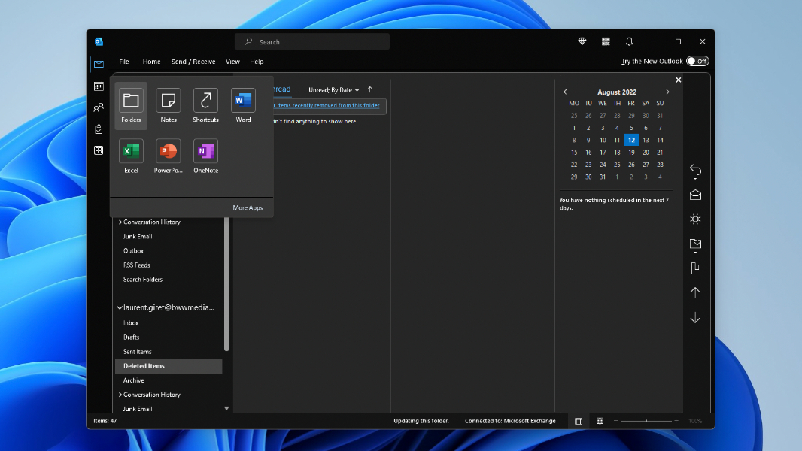802x451 pixels.
Task: Toggle Try the New Outlook switch
Action: click(x=697, y=62)
